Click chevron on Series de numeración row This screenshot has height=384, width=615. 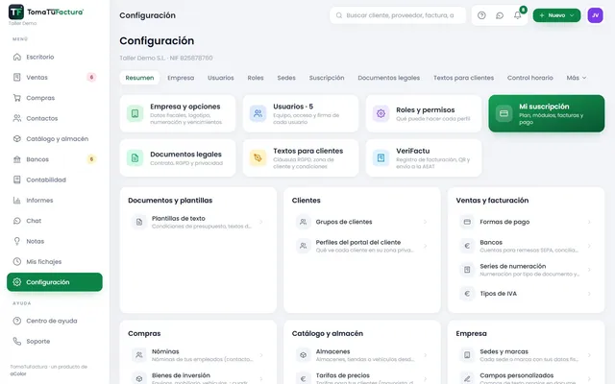click(x=589, y=270)
